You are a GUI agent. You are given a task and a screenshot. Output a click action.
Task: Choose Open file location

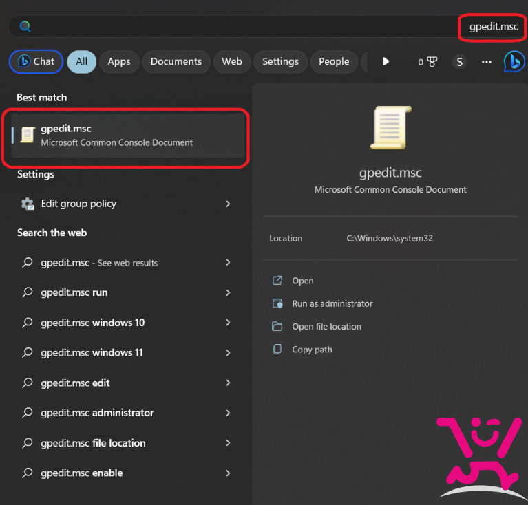tap(326, 327)
